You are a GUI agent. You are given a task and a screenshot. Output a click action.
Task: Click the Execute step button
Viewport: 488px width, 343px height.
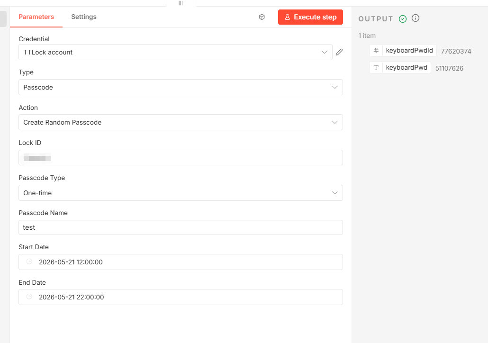310,17
